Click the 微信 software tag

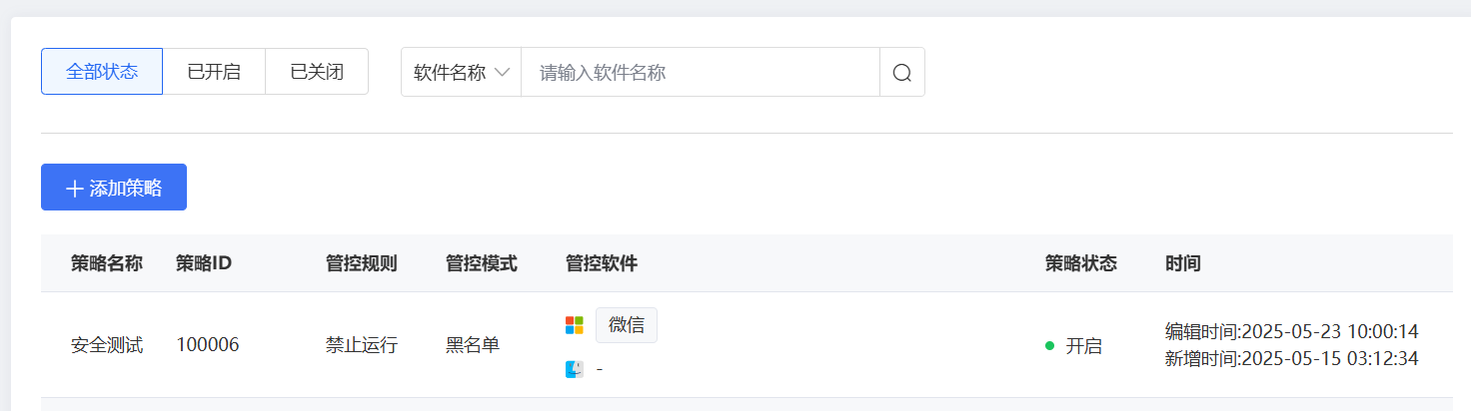click(x=627, y=325)
